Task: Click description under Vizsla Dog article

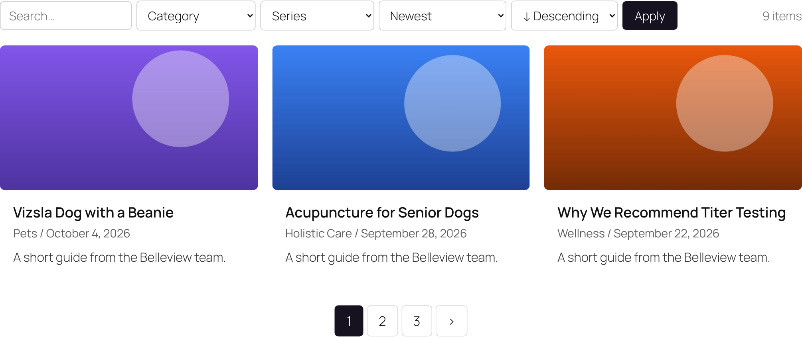Action: 119,258
